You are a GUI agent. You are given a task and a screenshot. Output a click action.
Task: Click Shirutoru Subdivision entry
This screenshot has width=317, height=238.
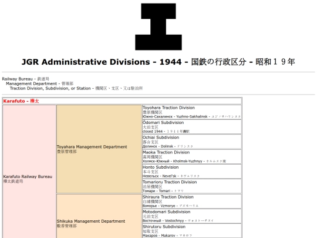(192, 231)
